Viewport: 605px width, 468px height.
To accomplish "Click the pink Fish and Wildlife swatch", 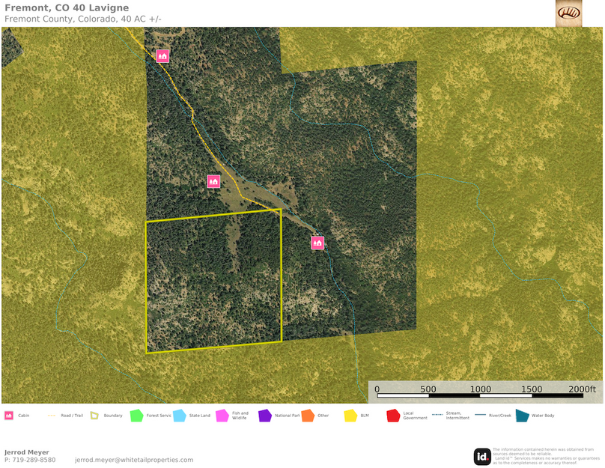I will [222, 415].
